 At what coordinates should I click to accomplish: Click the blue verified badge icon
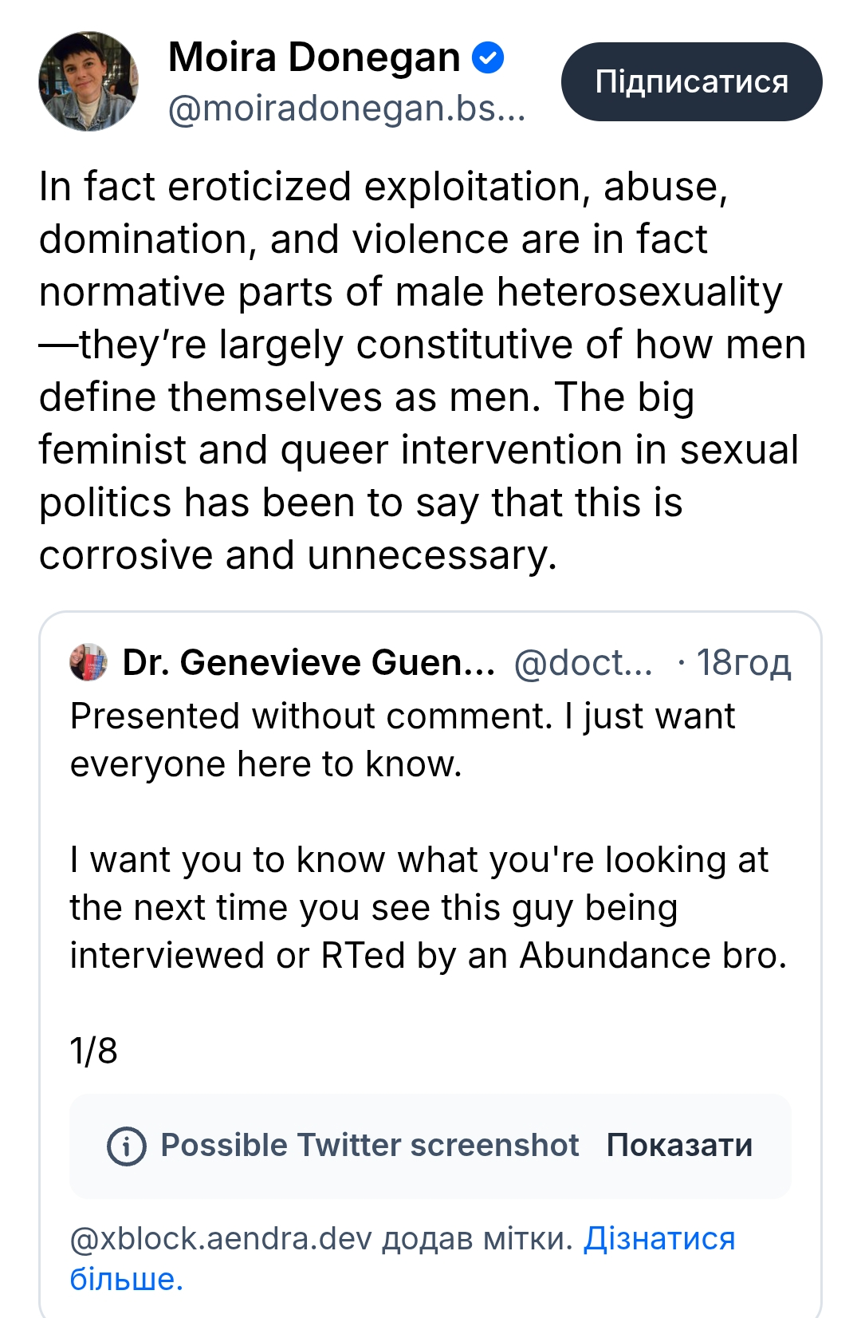(488, 58)
